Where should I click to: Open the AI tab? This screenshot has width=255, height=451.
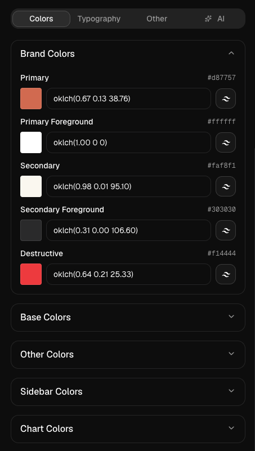coord(214,19)
